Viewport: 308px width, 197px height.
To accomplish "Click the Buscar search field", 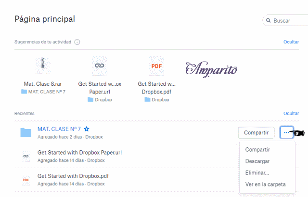I will click(x=289, y=21).
